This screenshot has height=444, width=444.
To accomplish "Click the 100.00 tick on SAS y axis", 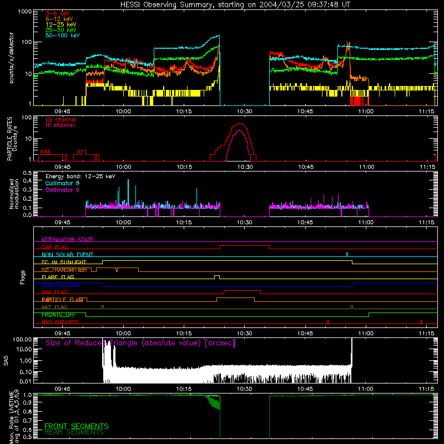I will click(22, 340).
